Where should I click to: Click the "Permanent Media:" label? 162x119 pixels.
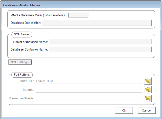[22, 98]
